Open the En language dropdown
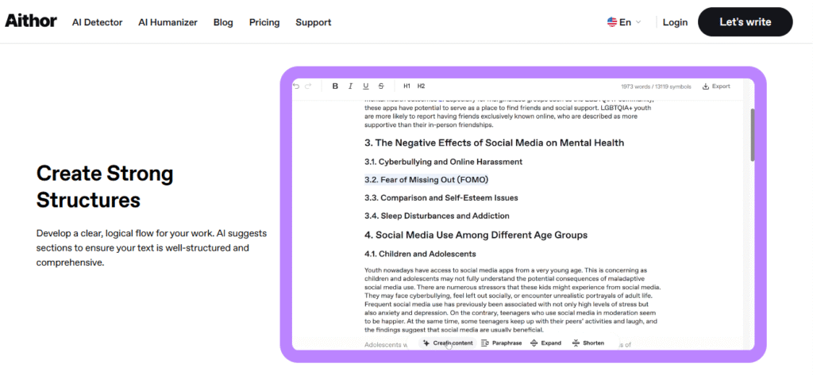813x375 pixels. click(624, 22)
